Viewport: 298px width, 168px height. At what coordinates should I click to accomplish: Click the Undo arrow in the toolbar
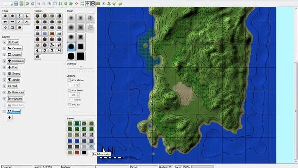pyautogui.click(x=27, y=3)
